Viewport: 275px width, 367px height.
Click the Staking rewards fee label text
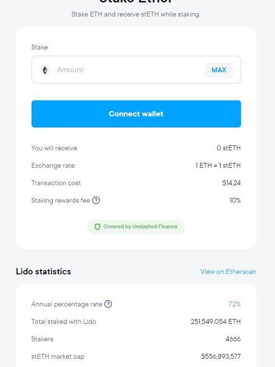click(x=61, y=200)
